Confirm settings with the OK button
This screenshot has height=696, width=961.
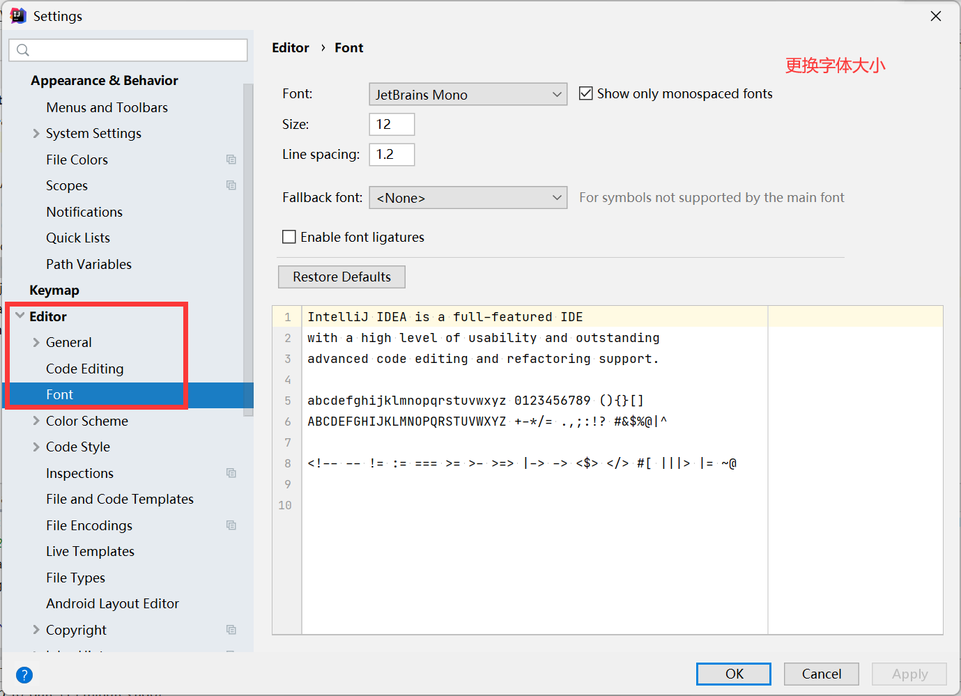[x=734, y=674]
